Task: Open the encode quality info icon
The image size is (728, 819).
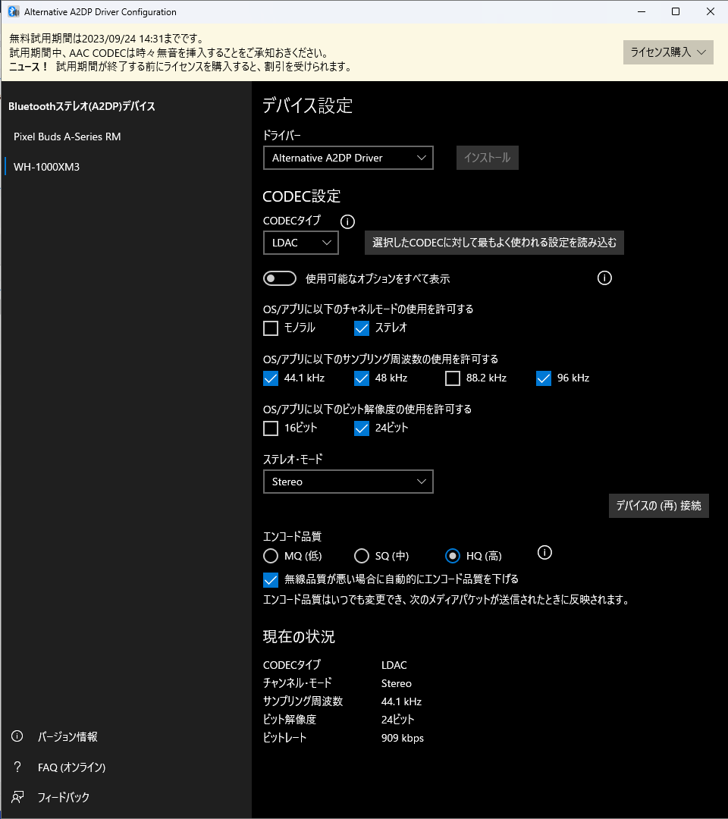Action: coord(544,553)
